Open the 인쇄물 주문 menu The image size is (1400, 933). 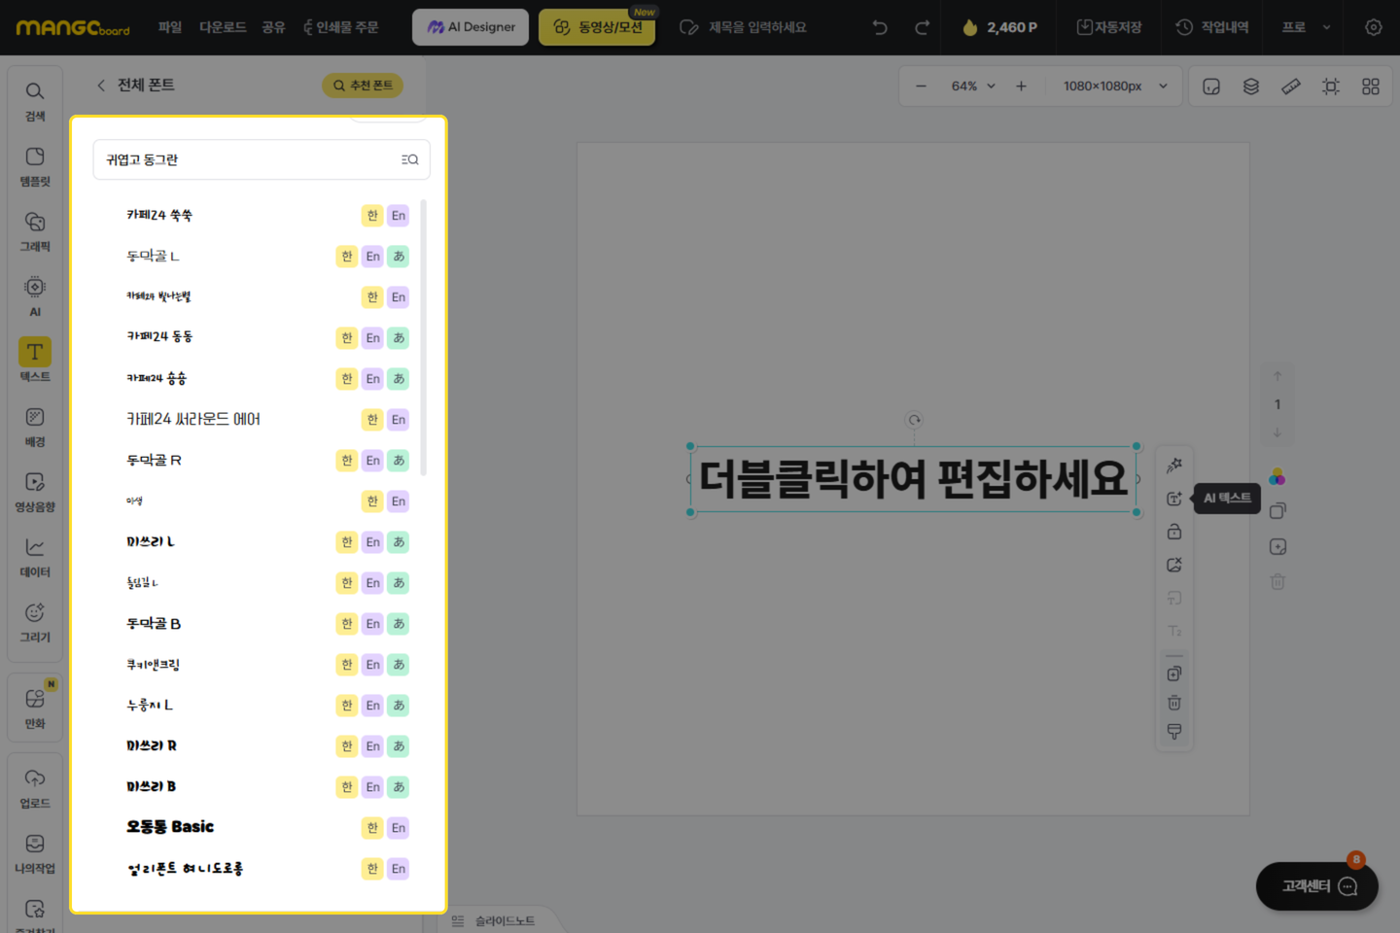coord(340,27)
